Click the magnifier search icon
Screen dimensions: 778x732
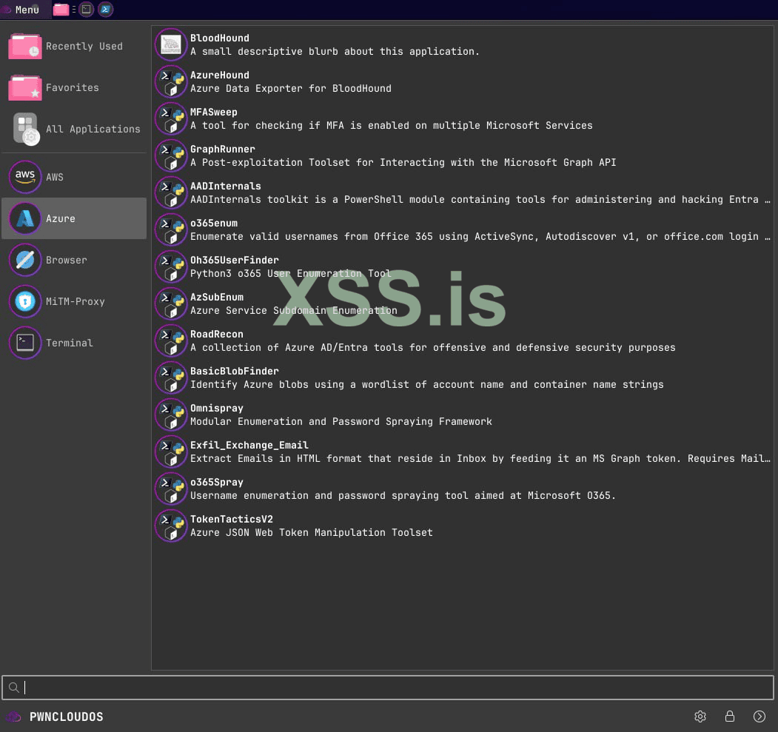coord(14,688)
